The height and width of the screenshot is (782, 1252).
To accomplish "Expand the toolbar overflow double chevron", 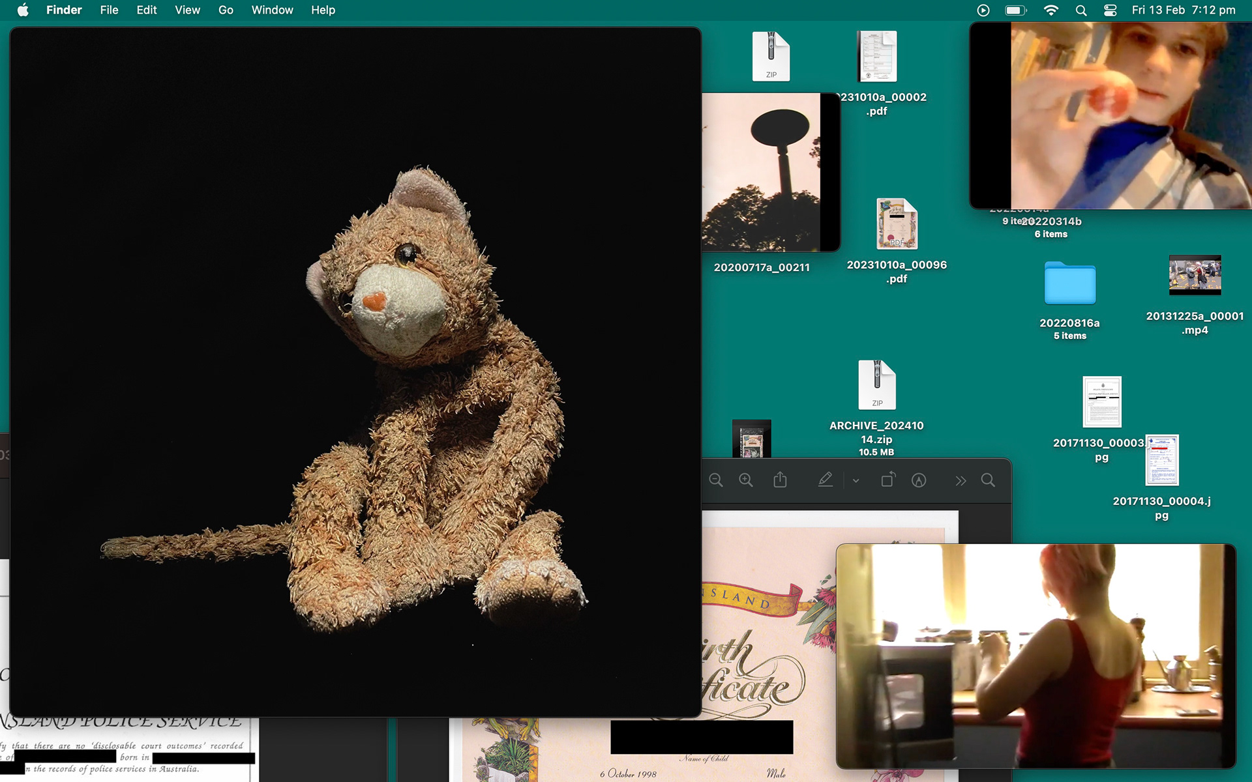I will (961, 481).
